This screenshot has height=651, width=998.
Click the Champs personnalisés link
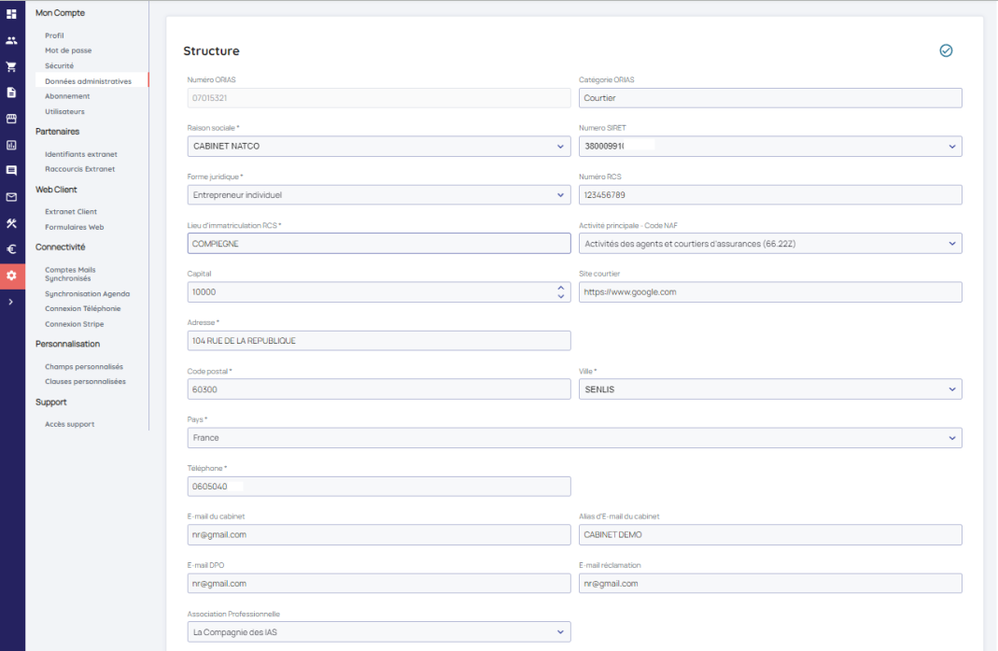[x=83, y=367]
